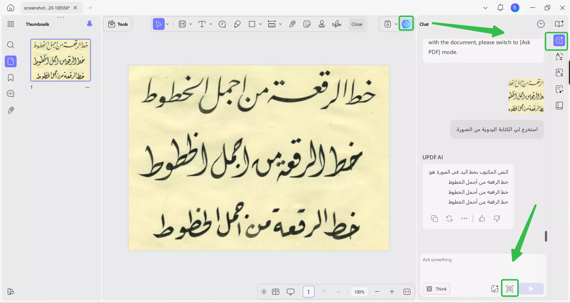Image resolution: width=570 pixels, height=303 pixels.
Task: Switch to the screenshot document tab
Action: (x=47, y=8)
